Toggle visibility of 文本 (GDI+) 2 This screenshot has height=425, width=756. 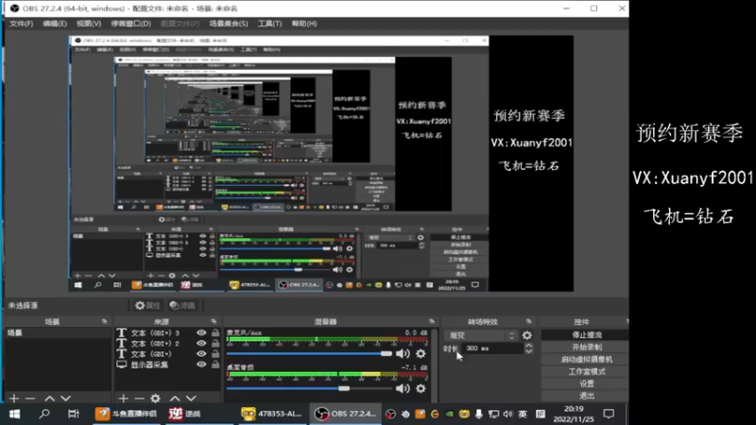(x=201, y=344)
